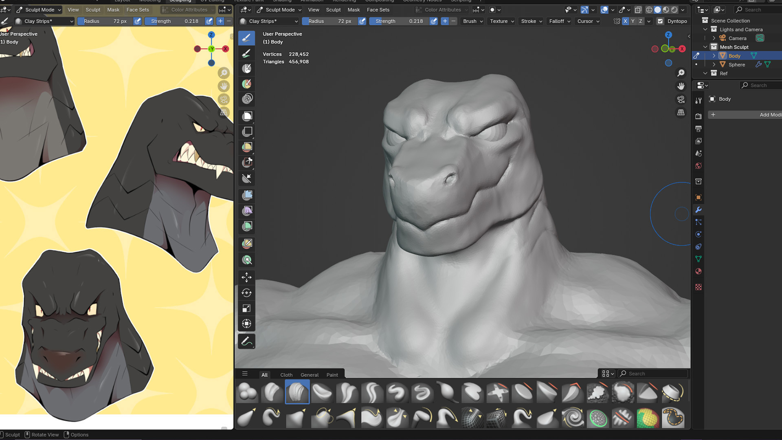The width and height of the screenshot is (782, 440).
Task: Switch to the Cloth asset shelf tab
Action: pyautogui.click(x=286, y=375)
